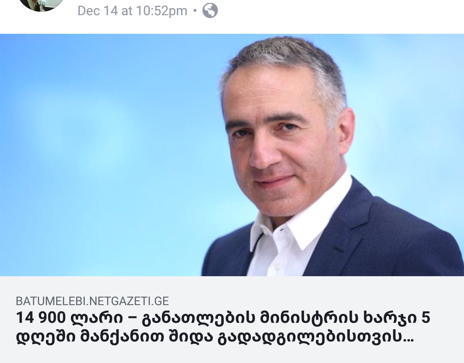
Task: Click the BATUMELEBI.NETGAZETI.GE source link
Action: pyautogui.click(x=92, y=301)
